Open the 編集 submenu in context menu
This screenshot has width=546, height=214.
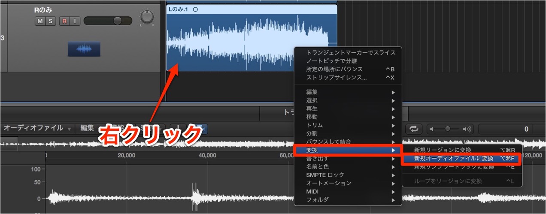coord(348,92)
